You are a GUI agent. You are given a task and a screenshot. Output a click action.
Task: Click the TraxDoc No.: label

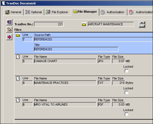24,24
